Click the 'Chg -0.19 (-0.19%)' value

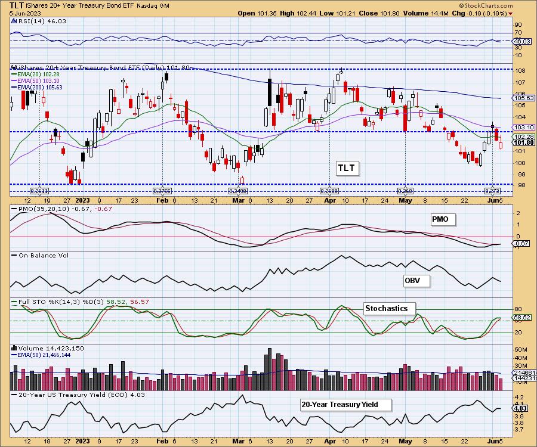coord(480,13)
